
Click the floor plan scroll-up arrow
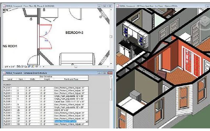(111, 10)
